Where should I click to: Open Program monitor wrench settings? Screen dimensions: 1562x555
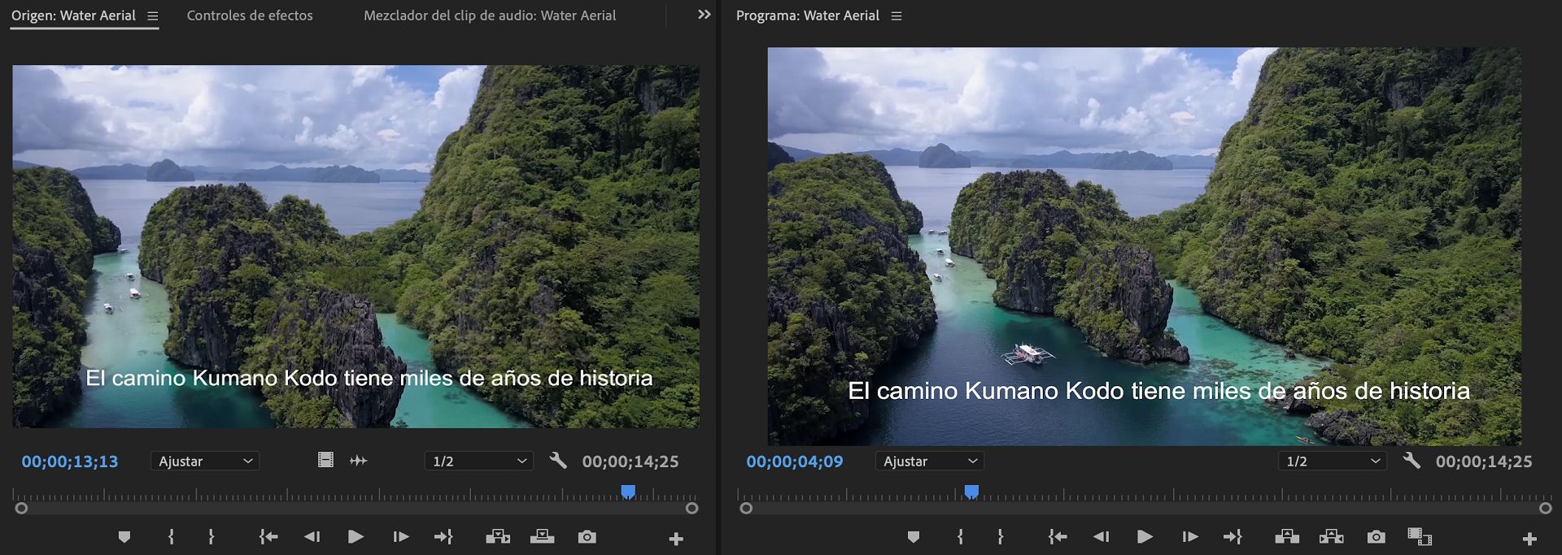(x=1411, y=461)
